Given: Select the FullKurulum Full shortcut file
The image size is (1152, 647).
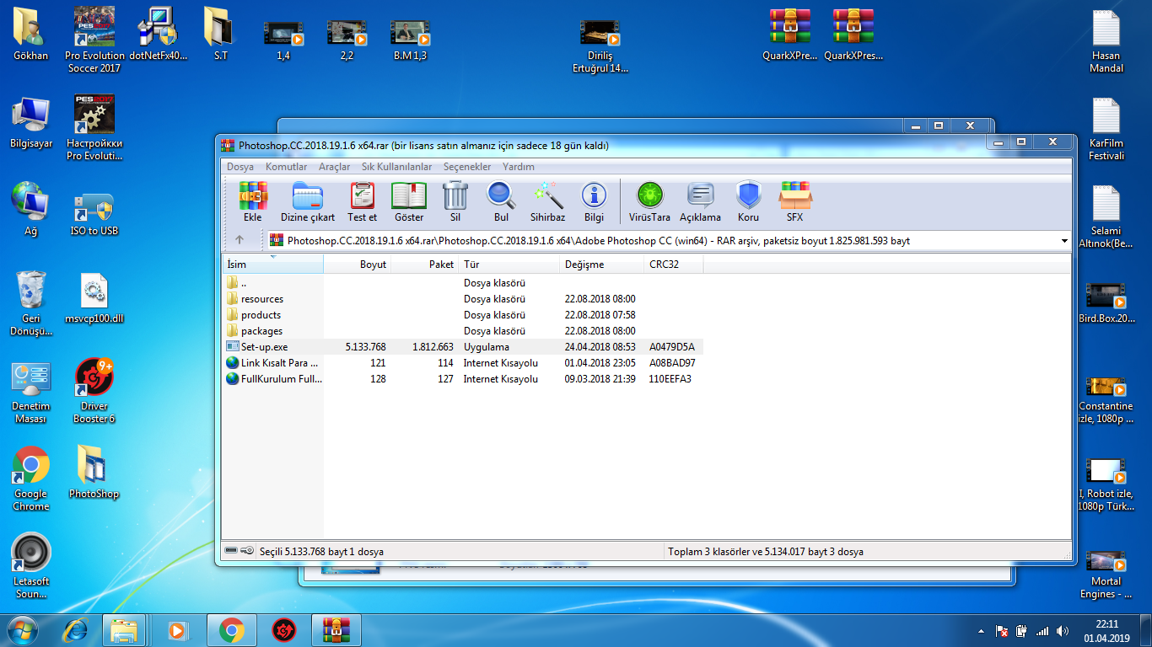Looking at the screenshot, I should pyautogui.click(x=463, y=379).
